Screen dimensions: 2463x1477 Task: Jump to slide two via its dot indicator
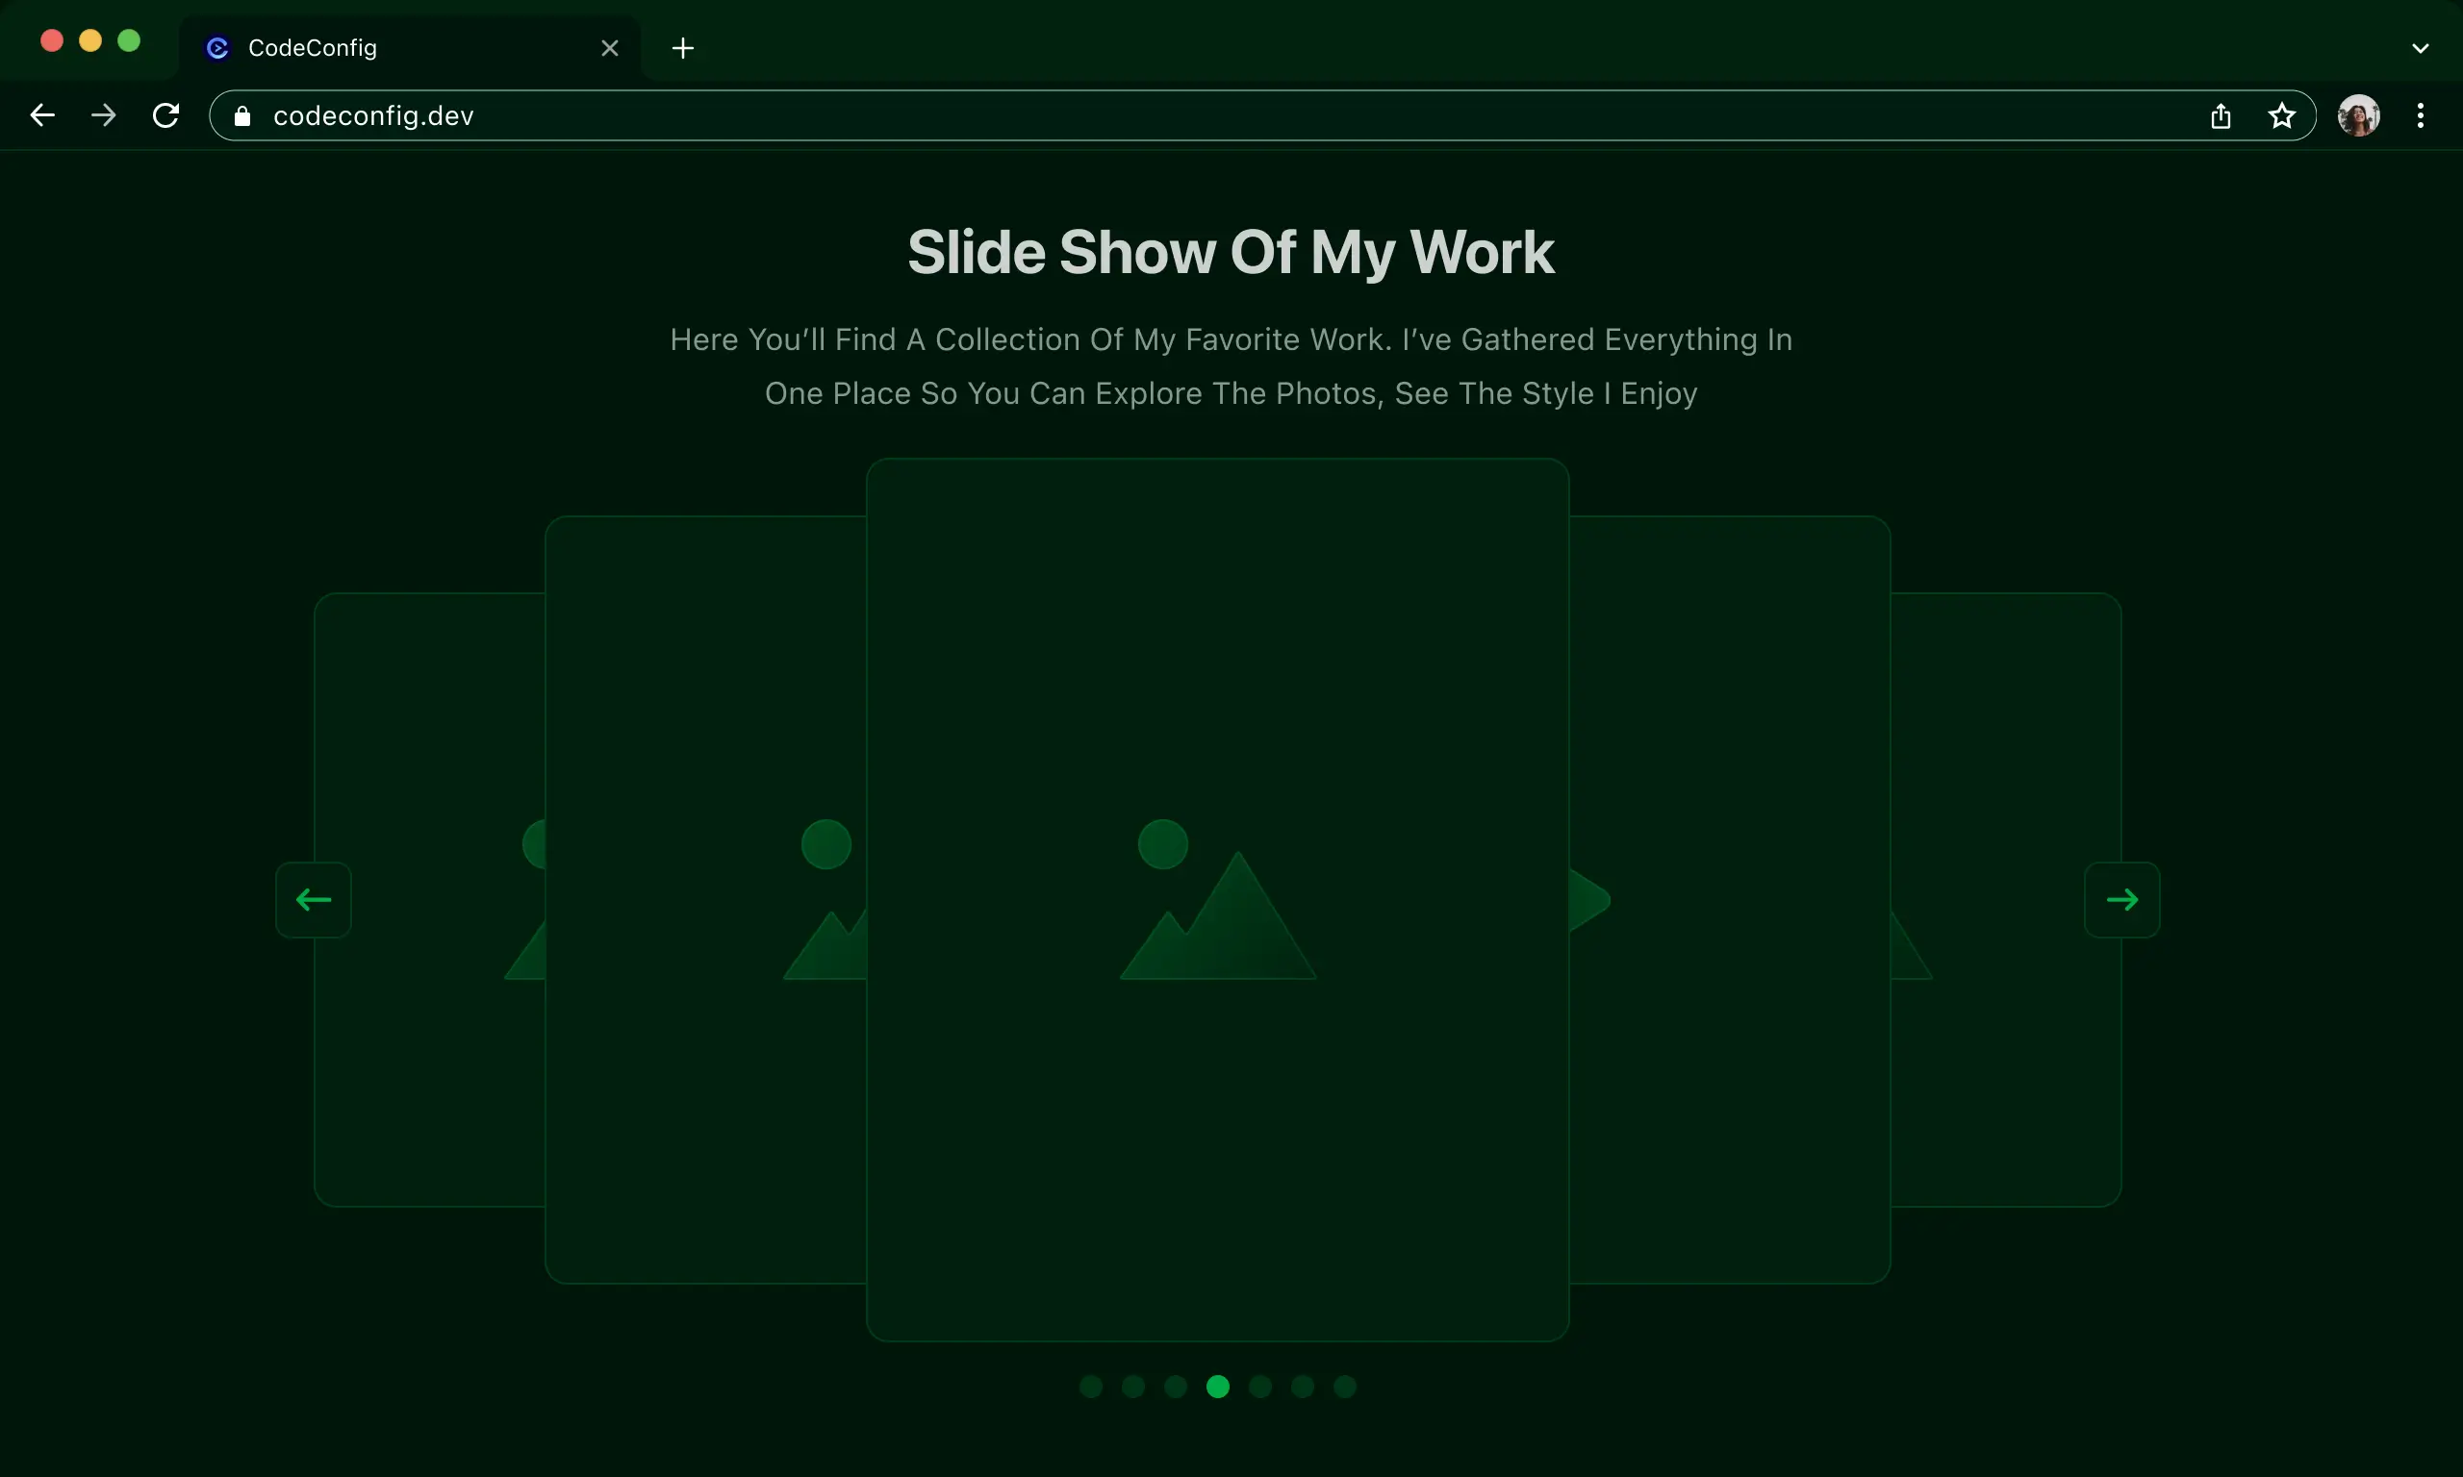(x=1133, y=1386)
